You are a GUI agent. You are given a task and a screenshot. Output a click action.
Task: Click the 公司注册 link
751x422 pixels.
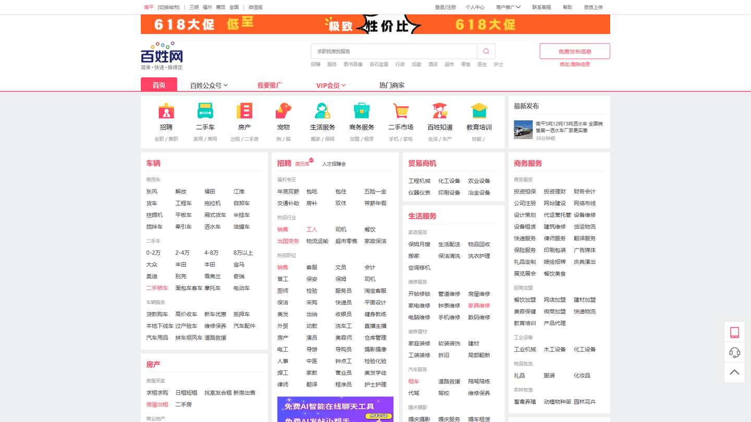coord(525,203)
